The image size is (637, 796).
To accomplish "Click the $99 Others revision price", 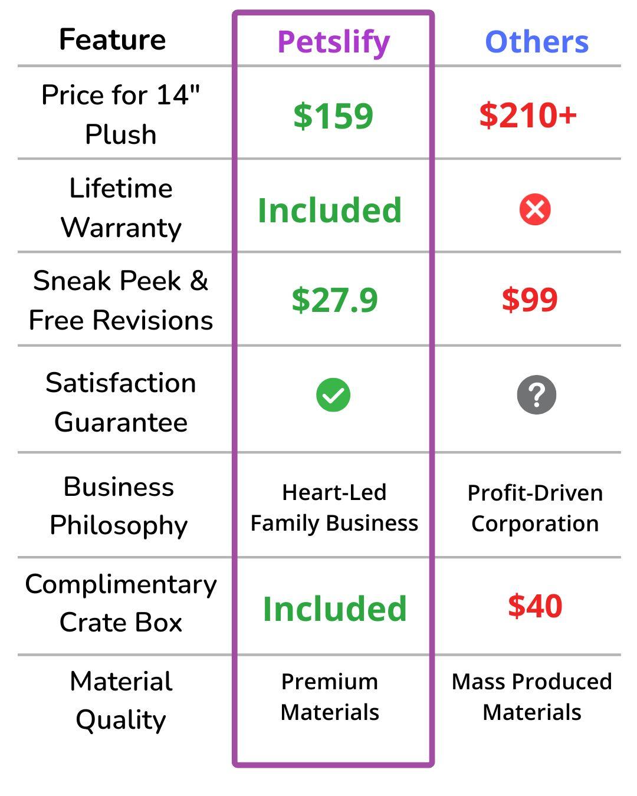I will pos(530,300).
